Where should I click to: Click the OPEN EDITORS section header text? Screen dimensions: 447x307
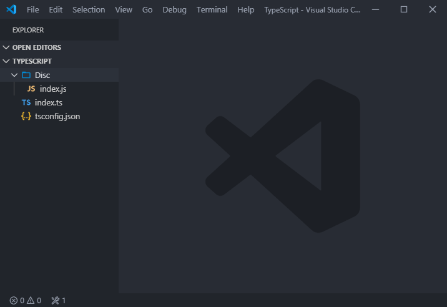coord(37,47)
